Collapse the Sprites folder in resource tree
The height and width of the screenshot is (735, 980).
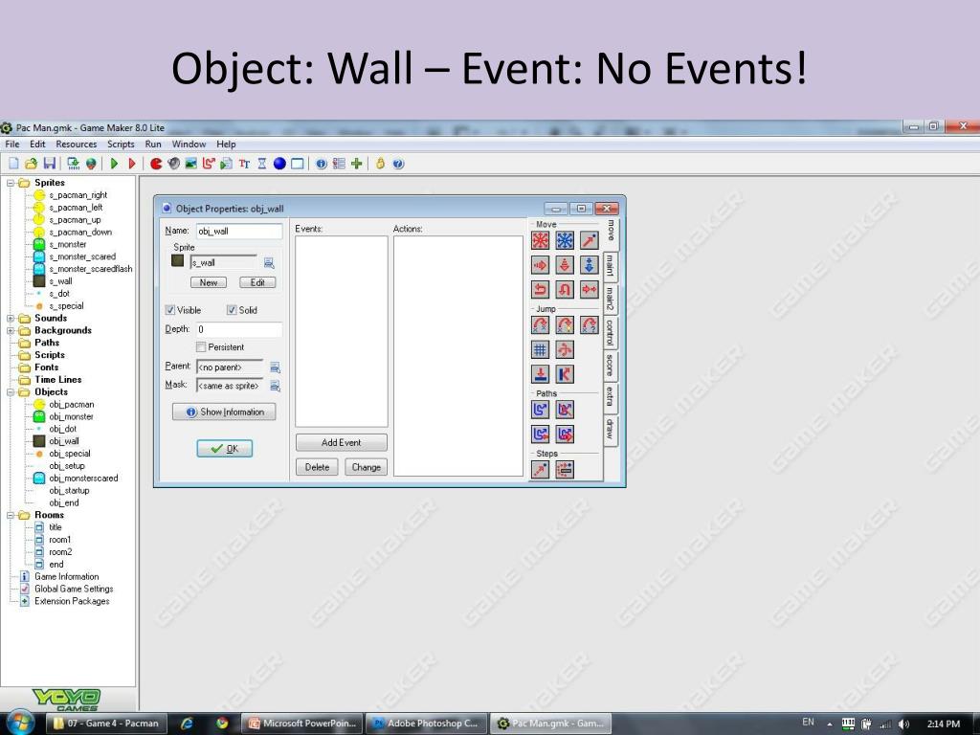(10, 183)
